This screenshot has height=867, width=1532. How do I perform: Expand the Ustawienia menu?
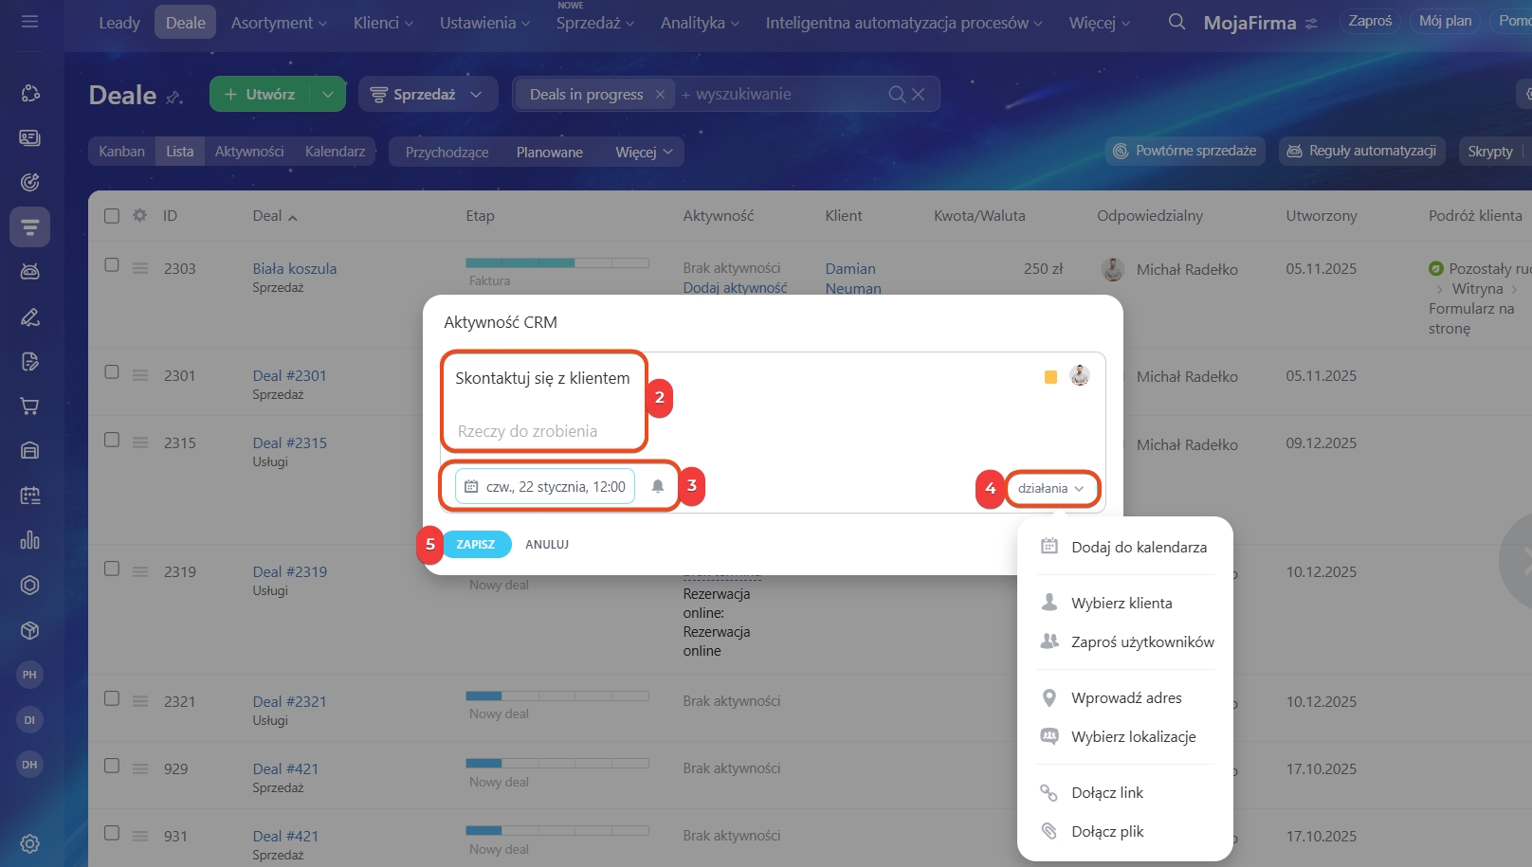(x=484, y=23)
